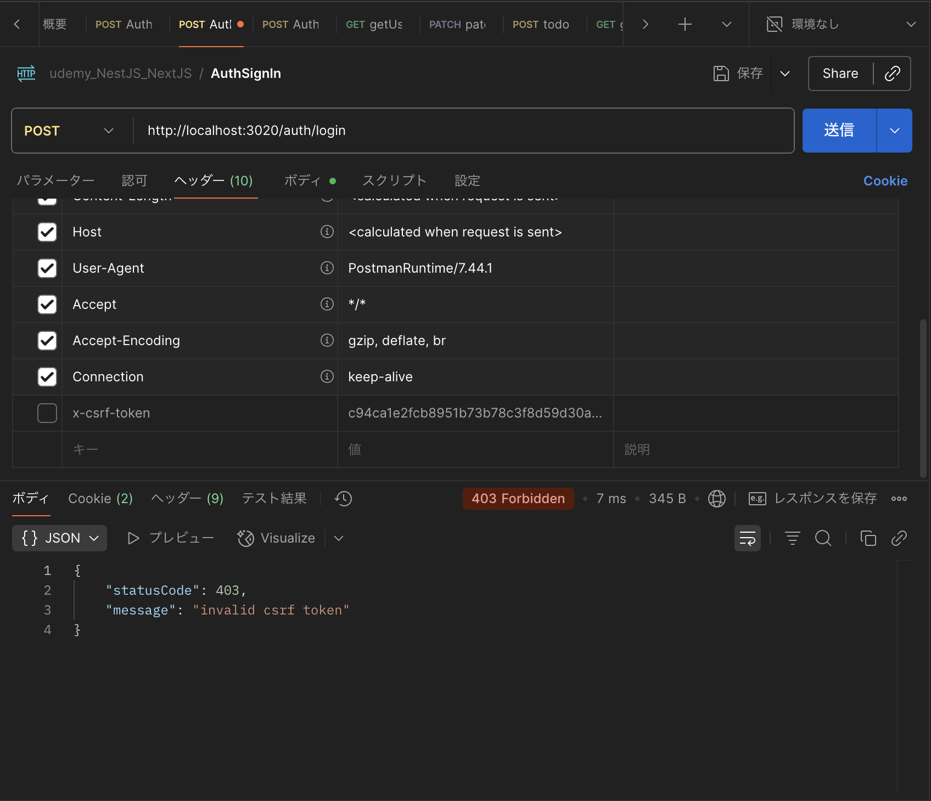
Task: Expand the save options dropdown arrow
Action: tap(785, 74)
